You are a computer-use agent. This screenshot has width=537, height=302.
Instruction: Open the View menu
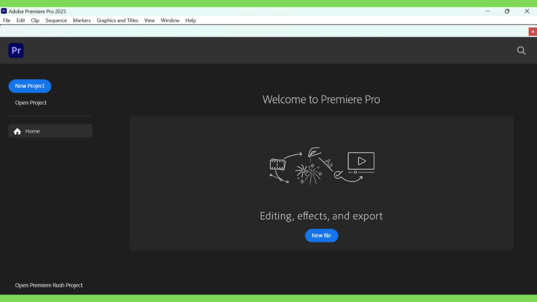click(149, 20)
